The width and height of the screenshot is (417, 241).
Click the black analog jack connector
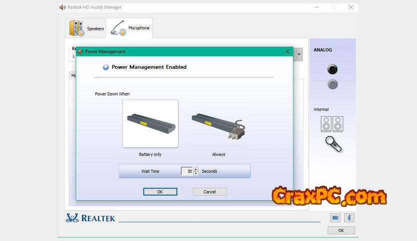click(332, 69)
